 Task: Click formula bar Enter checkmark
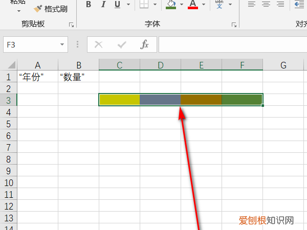(x=122, y=45)
